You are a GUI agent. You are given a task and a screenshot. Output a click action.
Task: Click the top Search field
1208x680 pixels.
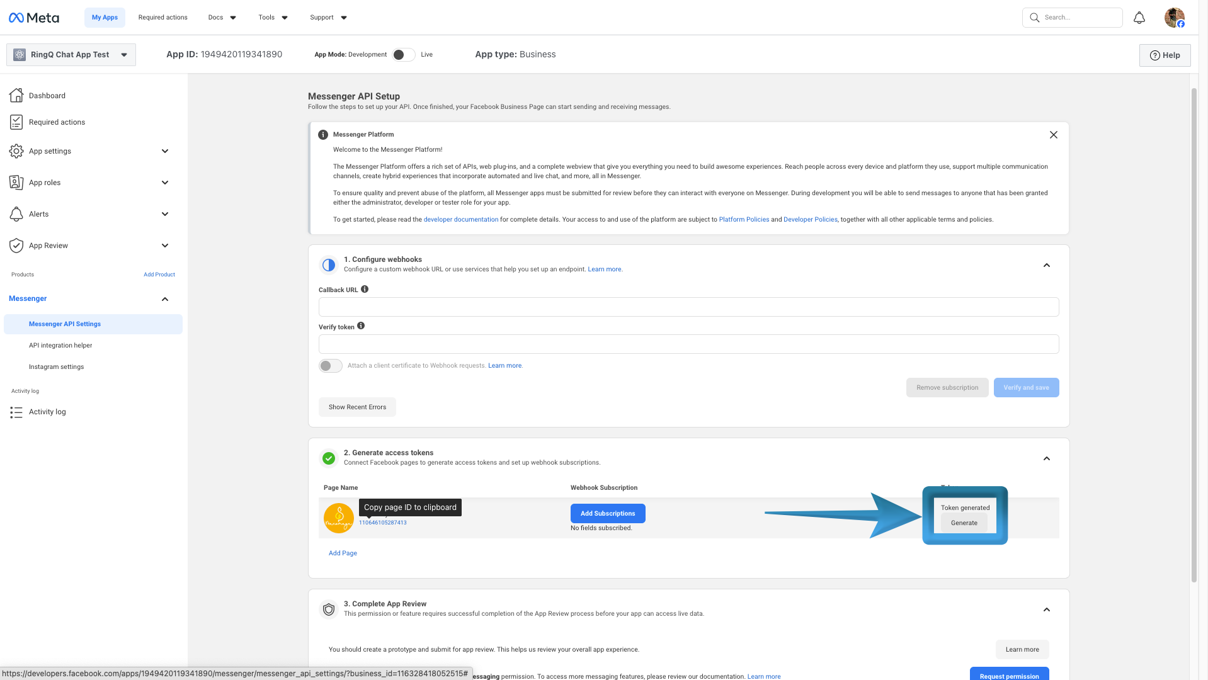point(1072,18)
